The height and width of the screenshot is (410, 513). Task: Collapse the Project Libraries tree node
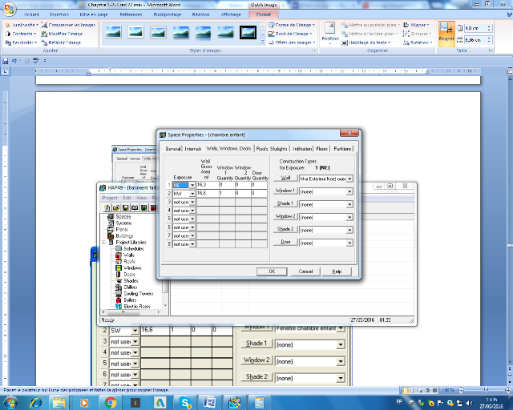point(103,242)
